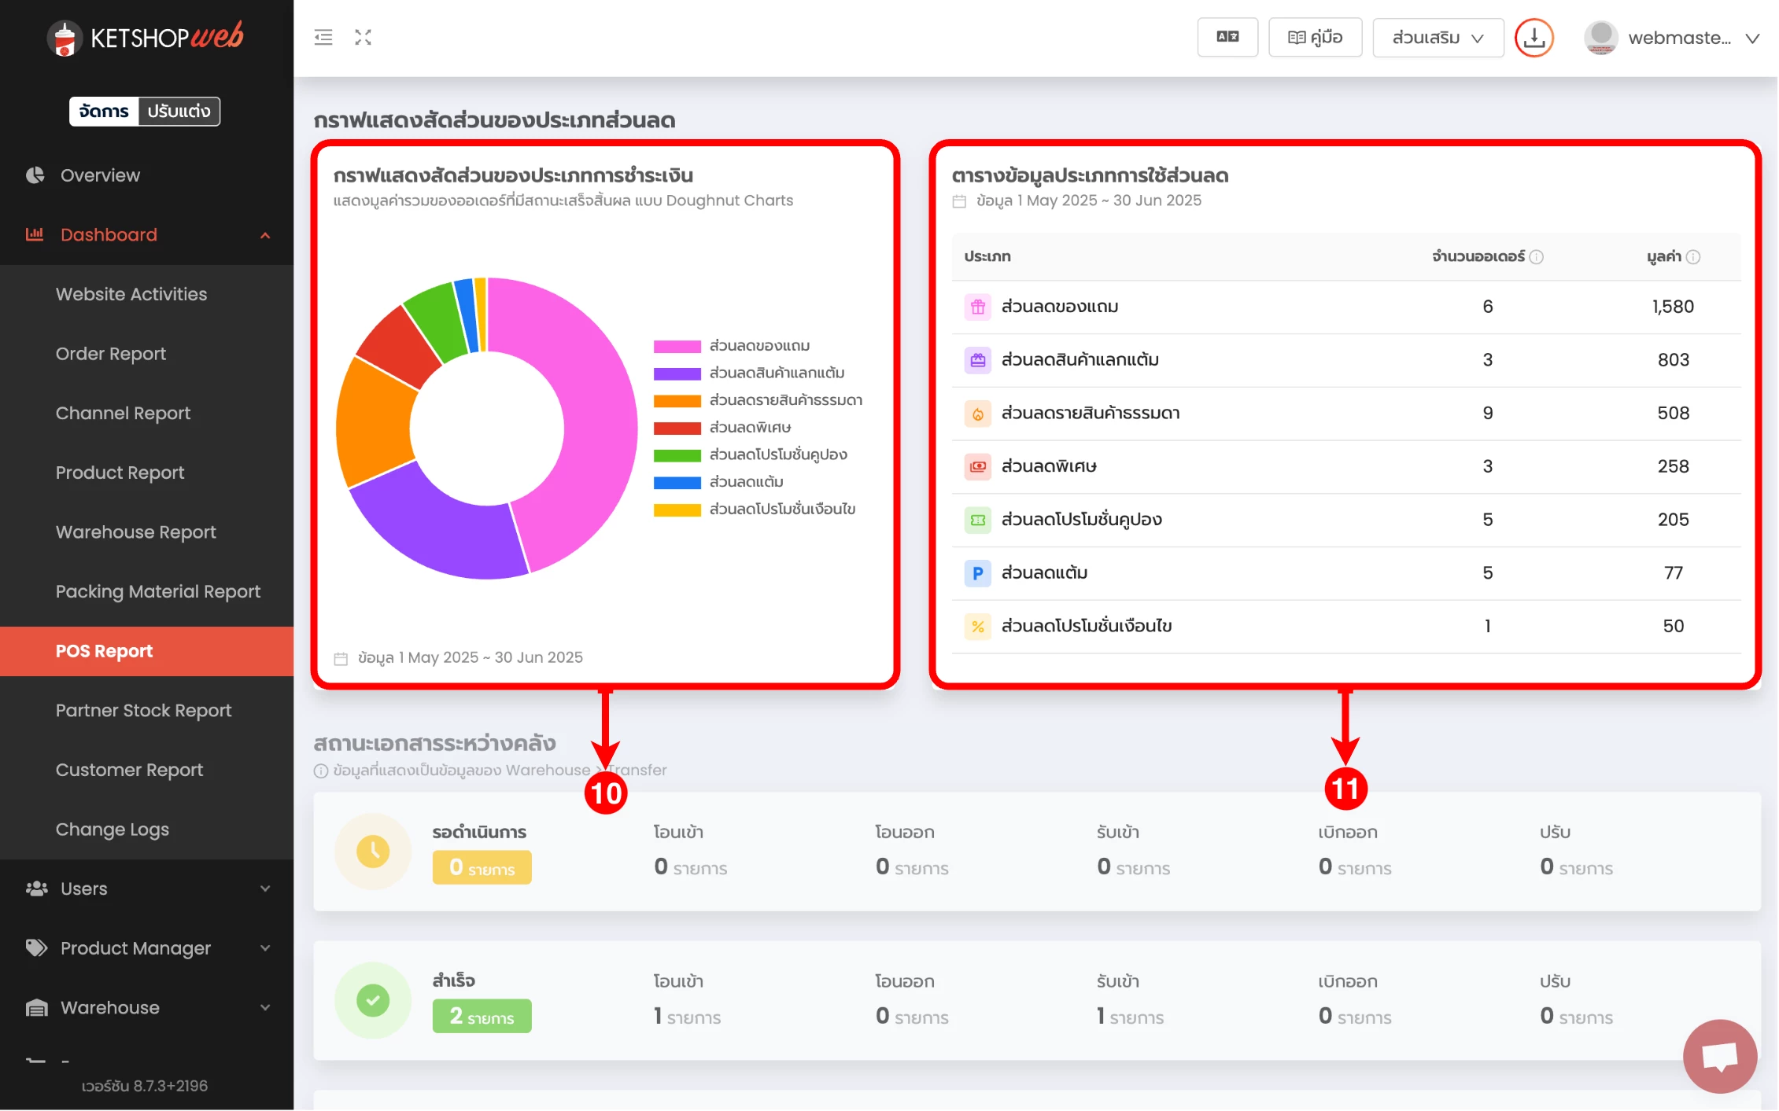Open the คู่มือ manual button
Screen dimensions: 1779x1111
[x=1315, y=37]
